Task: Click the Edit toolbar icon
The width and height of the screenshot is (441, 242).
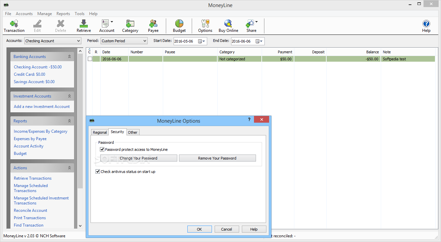Action: (37, 24)
